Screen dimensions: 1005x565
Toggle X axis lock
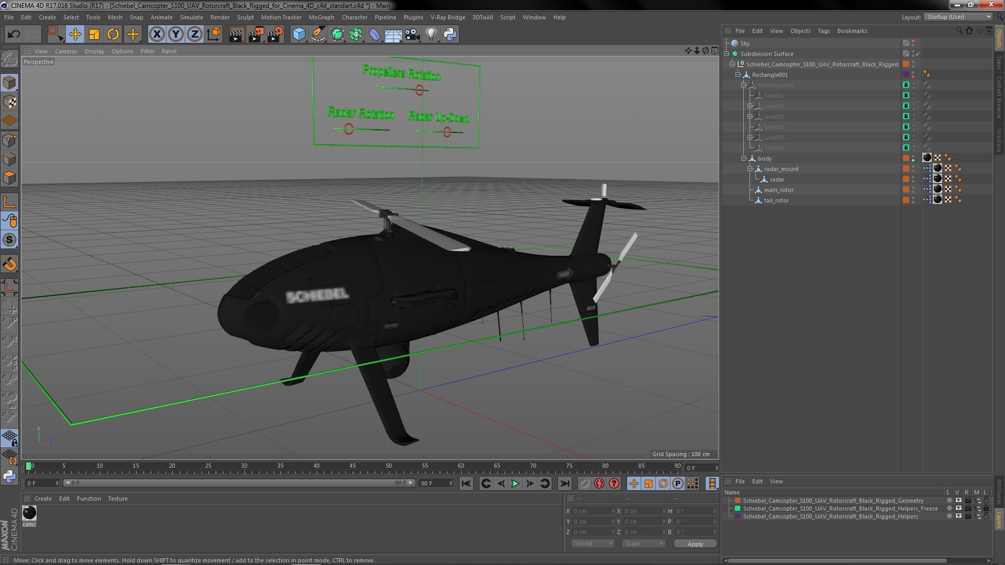(157, 35)
